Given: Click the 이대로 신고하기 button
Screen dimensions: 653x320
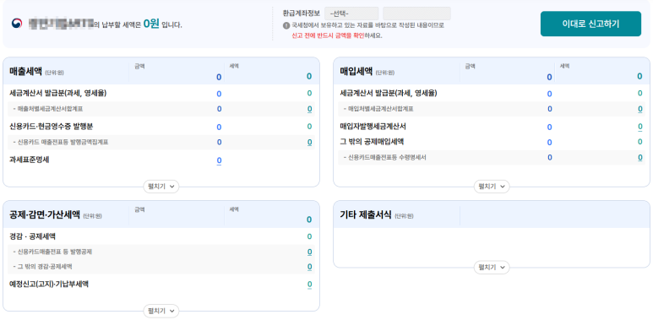Looking at the screenshot, I should pos(590,24).
